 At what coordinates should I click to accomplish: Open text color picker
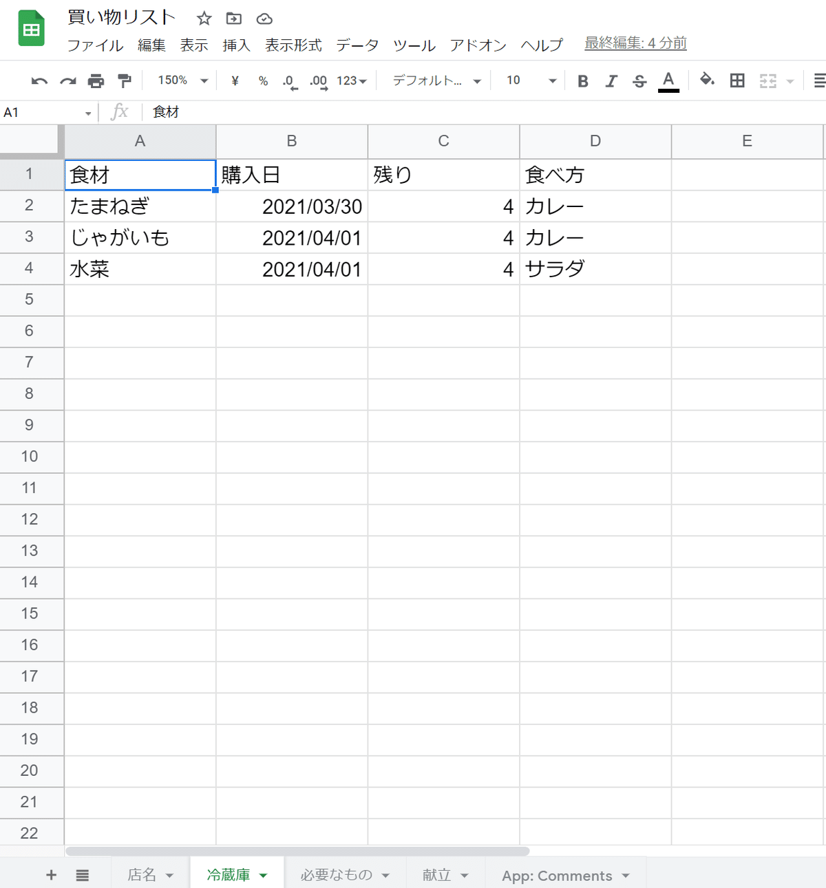pos(668,81)
